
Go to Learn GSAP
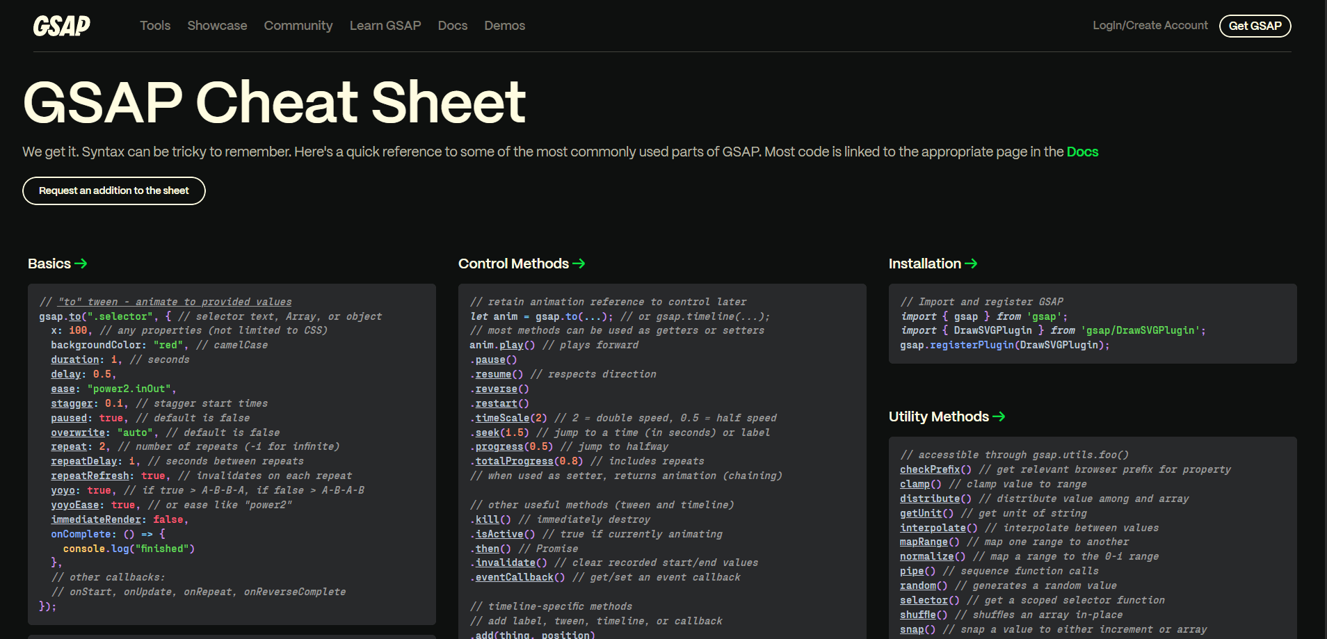click(x=385, y=26)
